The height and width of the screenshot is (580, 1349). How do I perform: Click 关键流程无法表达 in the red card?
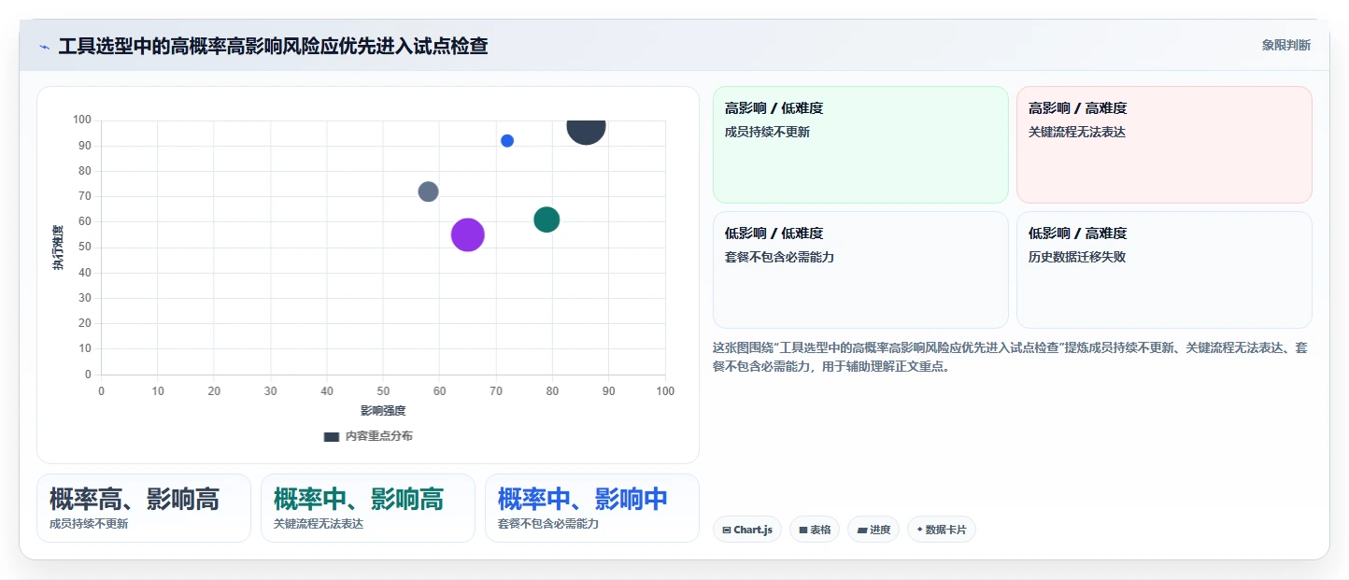(x=1077, y=132)
